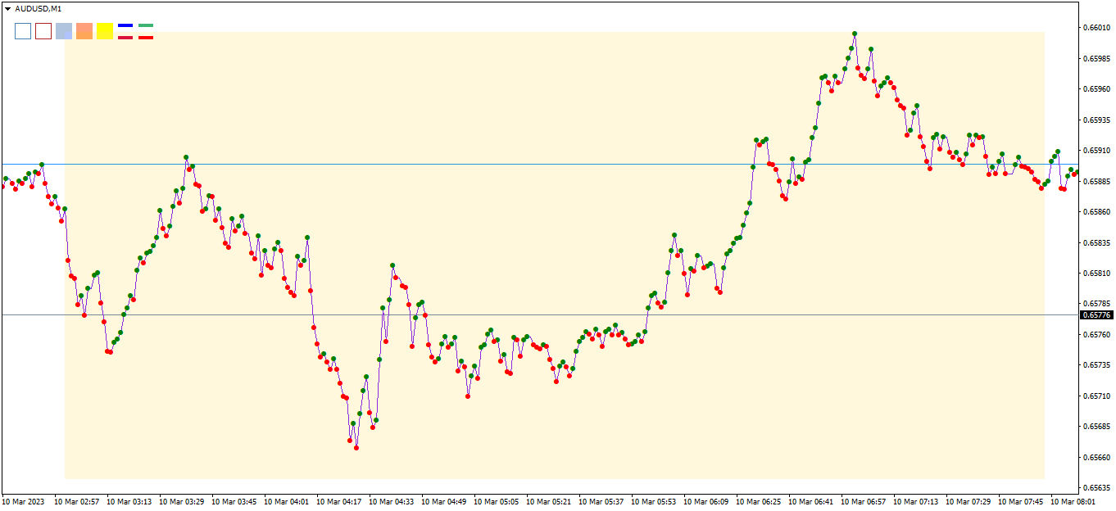Viewport: 1116px width, 511px height.
Task: Click the 0.65960 price scale label
Action: pos(1096,88)
